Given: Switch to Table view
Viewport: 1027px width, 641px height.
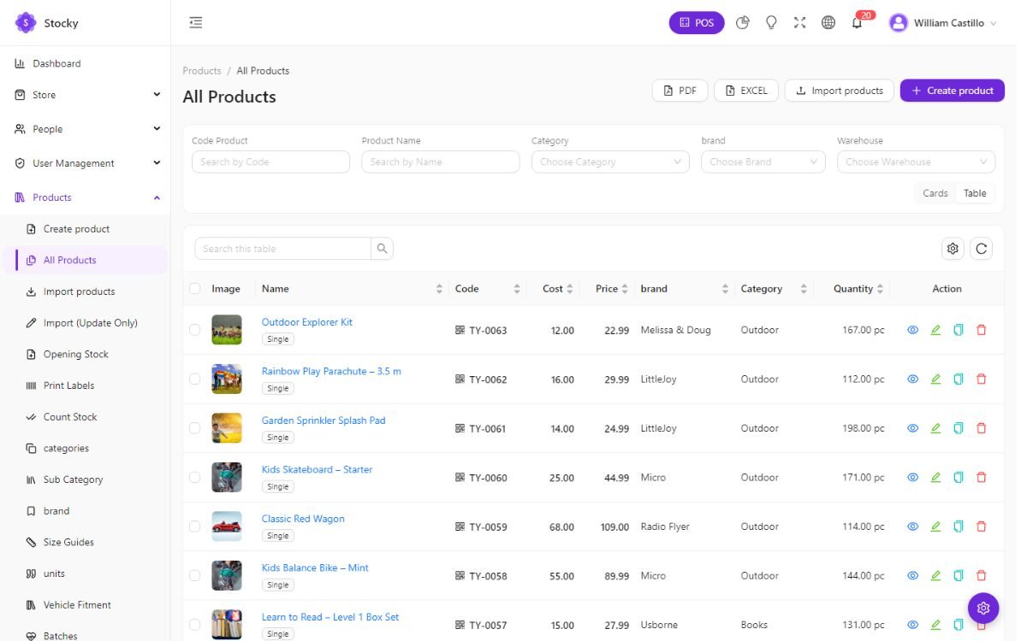Looking at the screenshot, I should click(x=975, y=193).
